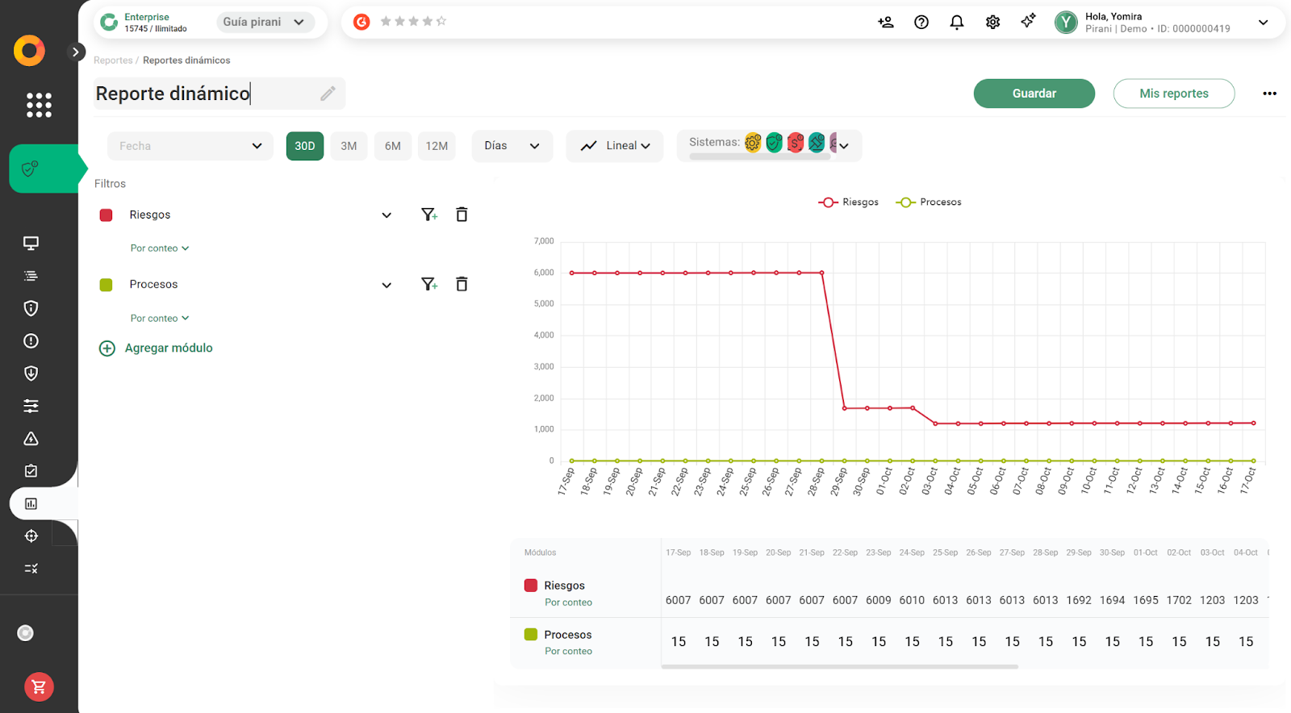Screen dimensions: 1291x713
Task: Click the help question mark icon
Action: click(x=921, y=23)
